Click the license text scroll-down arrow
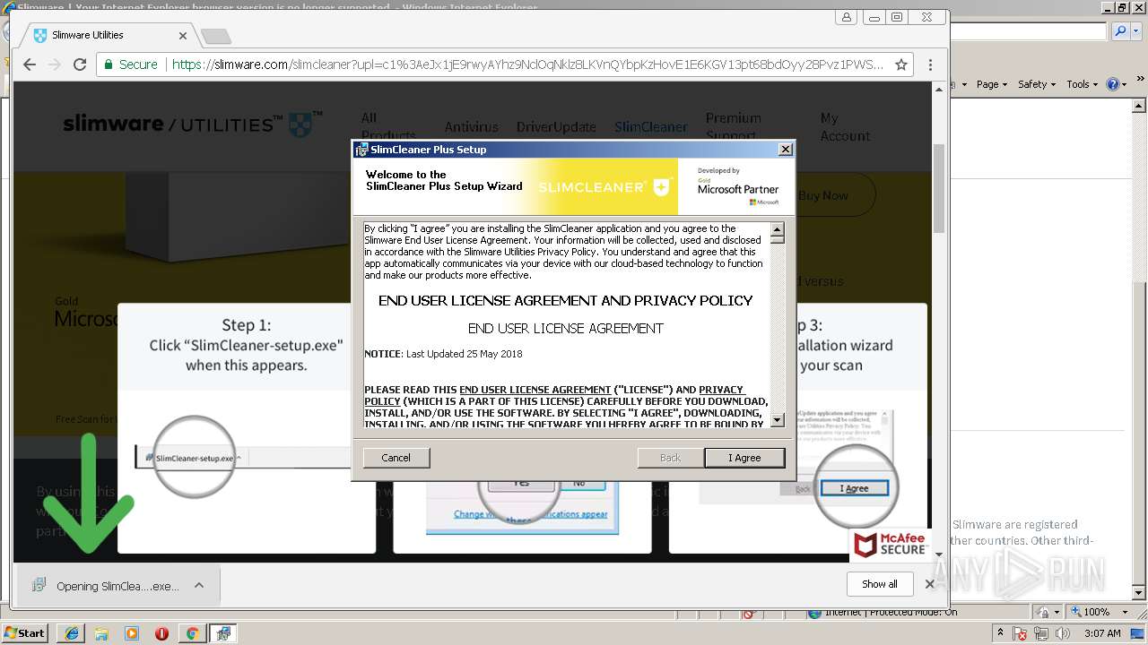The image size is (1148, 645). [x=777, y=419]
